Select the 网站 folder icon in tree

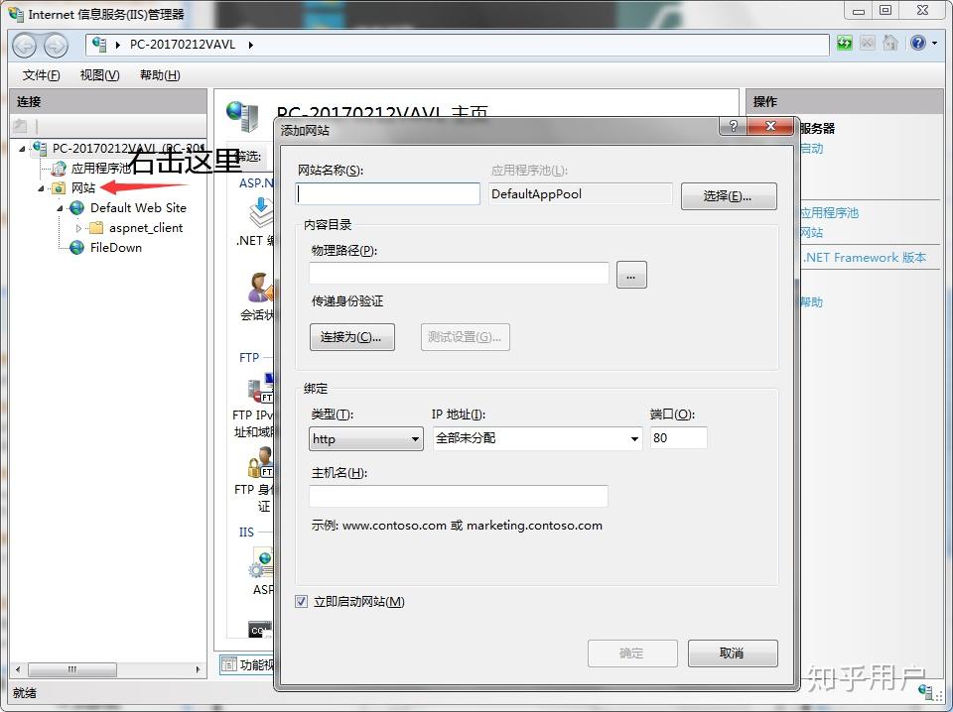[59, 188]
